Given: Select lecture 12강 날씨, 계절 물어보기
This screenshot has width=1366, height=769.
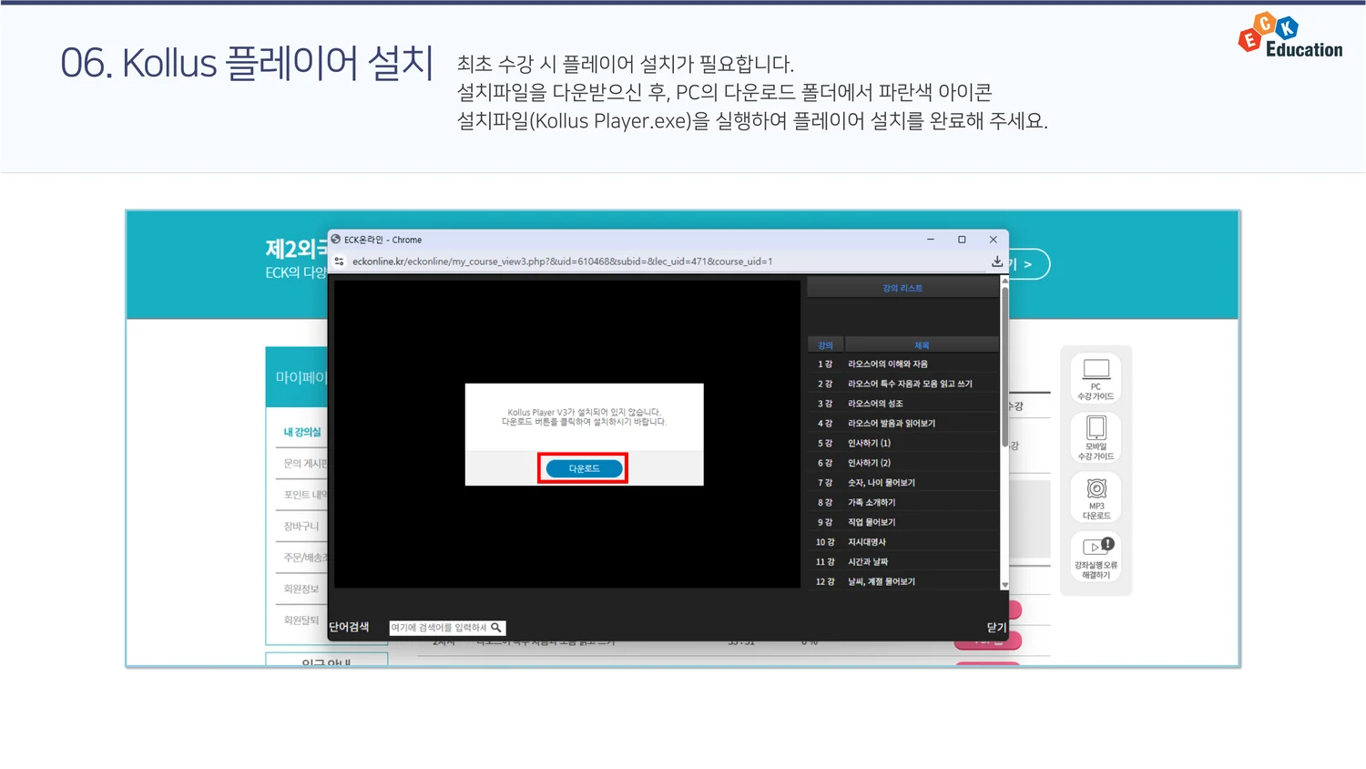Looking at the screenshot, I should (902, 581).
